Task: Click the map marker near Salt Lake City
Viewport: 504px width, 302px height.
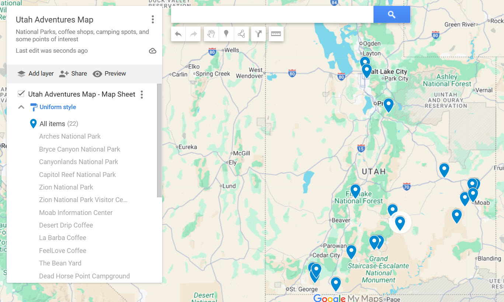Action: (x=366, y=70)
